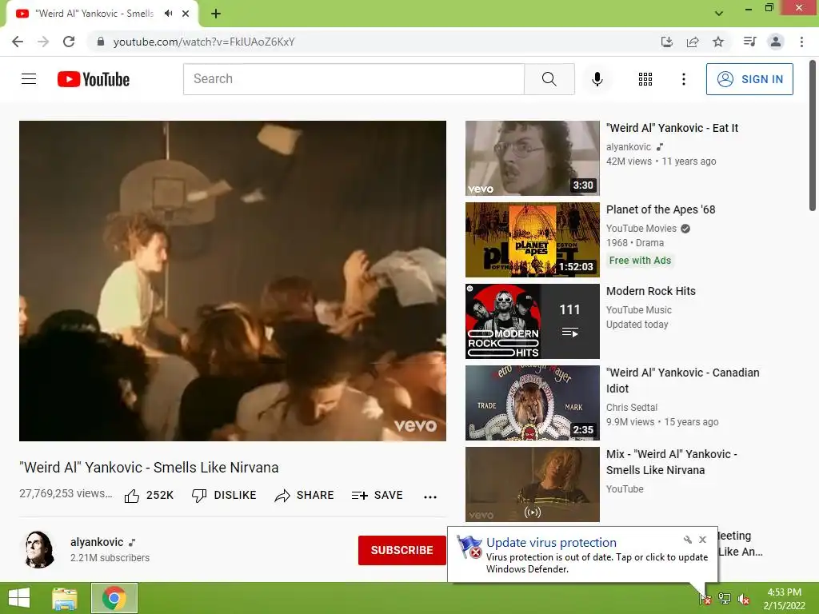Image resolution: width=819 pixels, height=614 pixels.
Task: Mute site via tab speaker icon
Action: [168, 14]
